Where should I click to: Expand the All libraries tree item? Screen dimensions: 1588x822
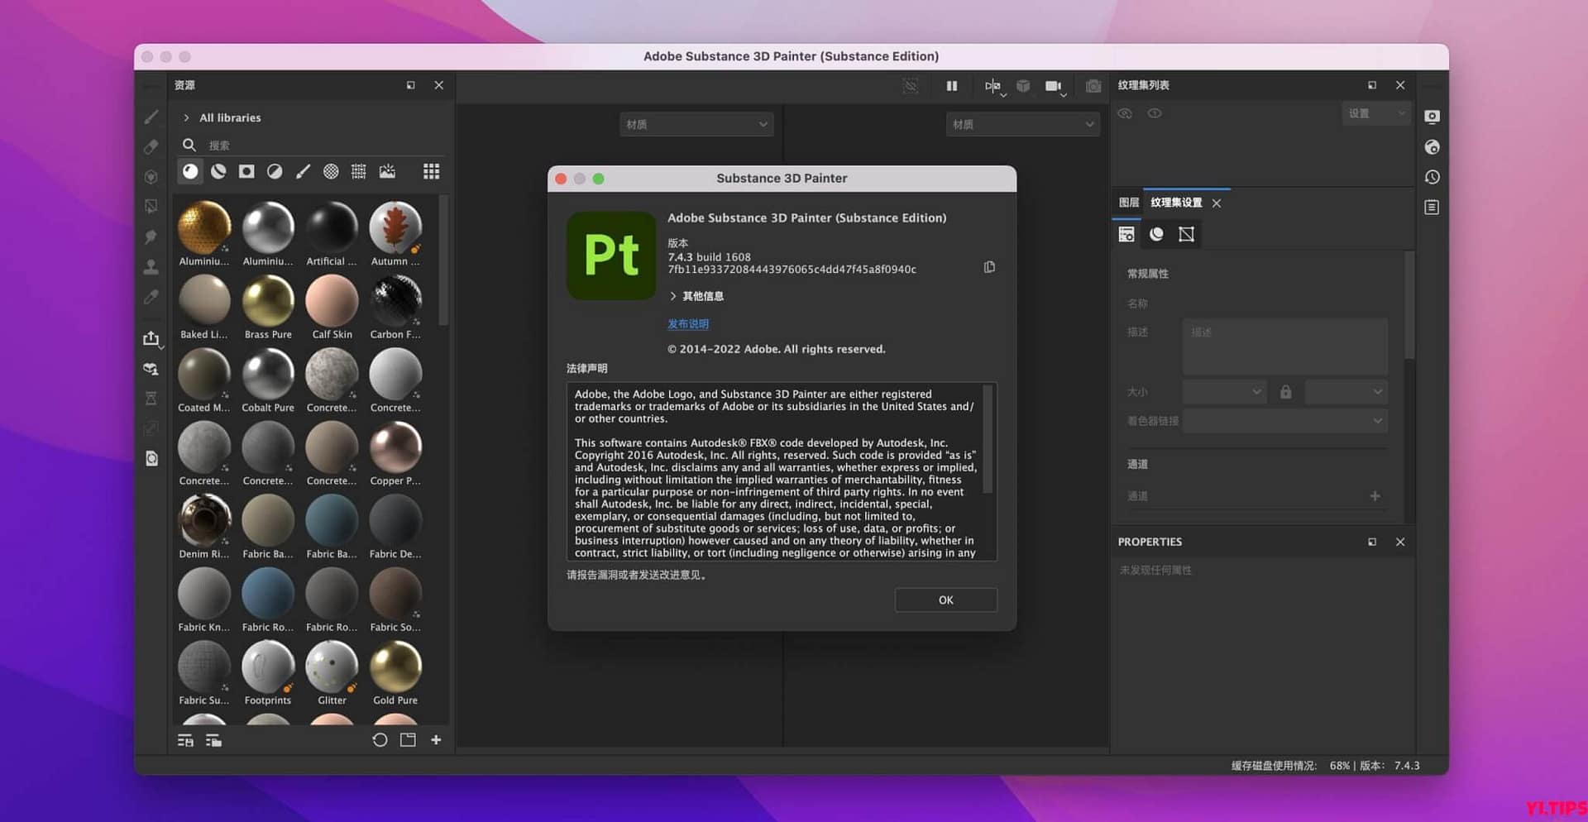(x=185, y=117)
